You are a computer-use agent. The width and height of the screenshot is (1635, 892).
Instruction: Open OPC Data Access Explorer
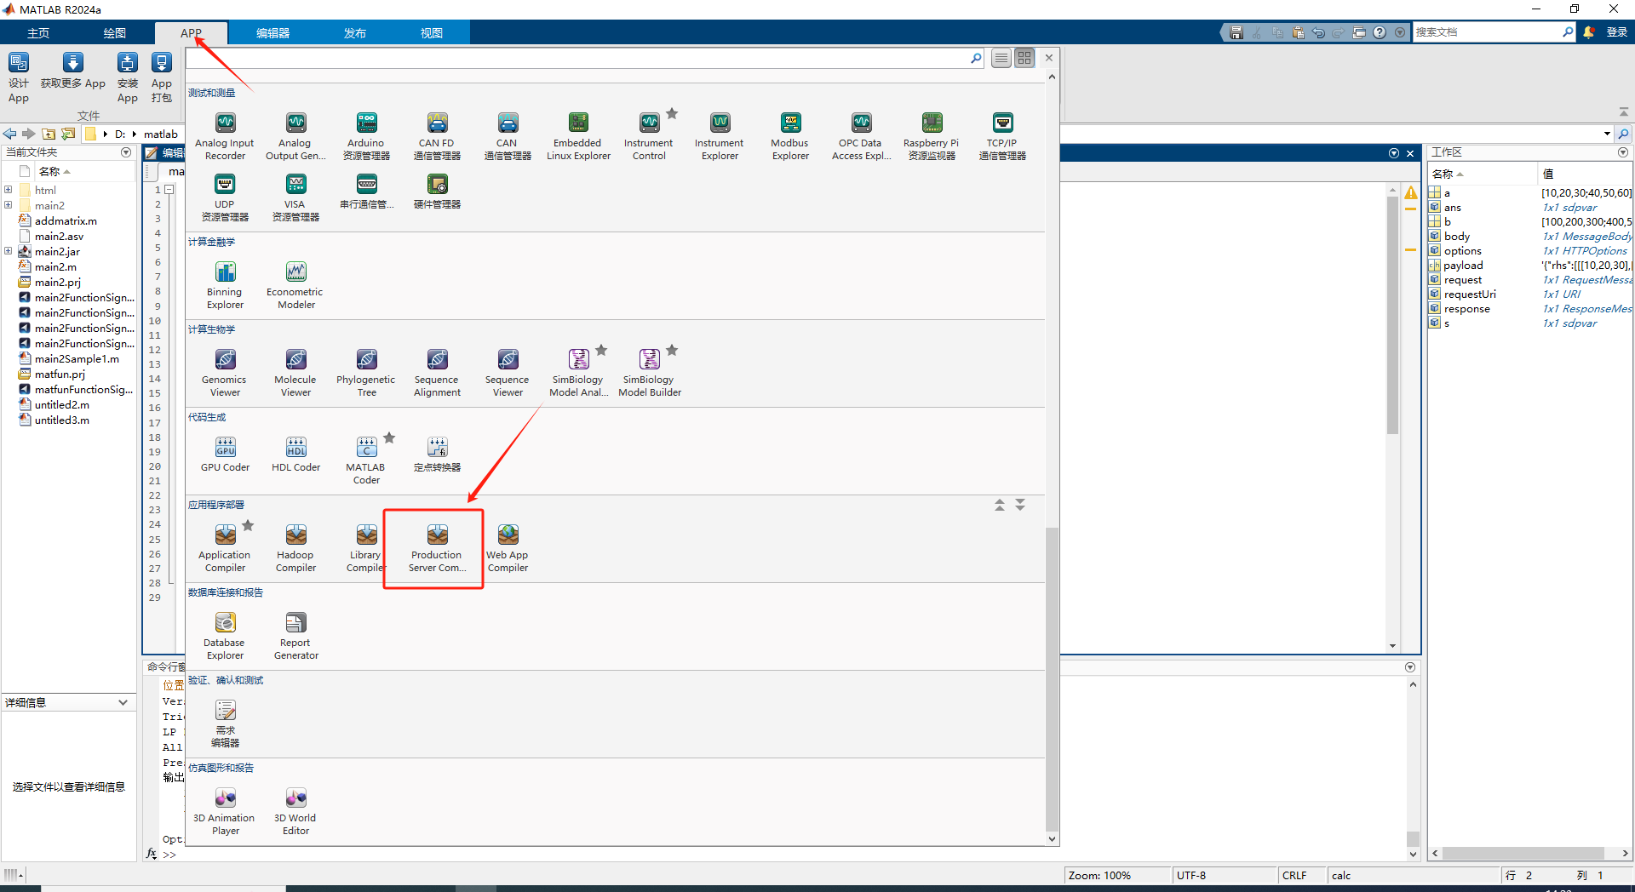(861, 136)
